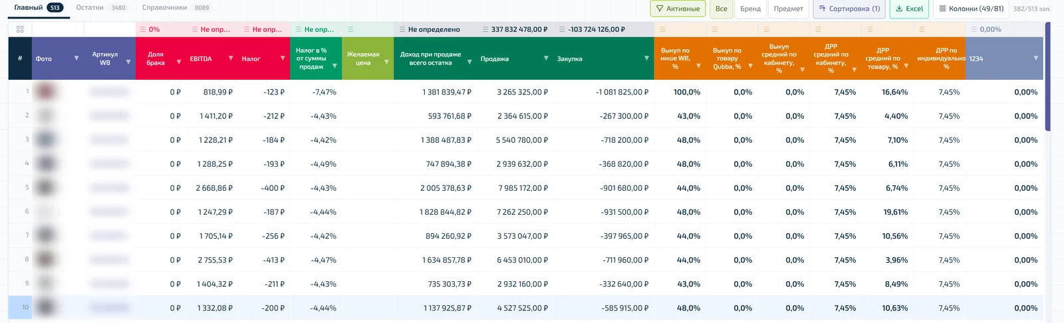This screenshot has width=1064, height=323.
Task: Click ДРР по товару value 19,61%
Action: pyautogui.click(x=895, y=212)
